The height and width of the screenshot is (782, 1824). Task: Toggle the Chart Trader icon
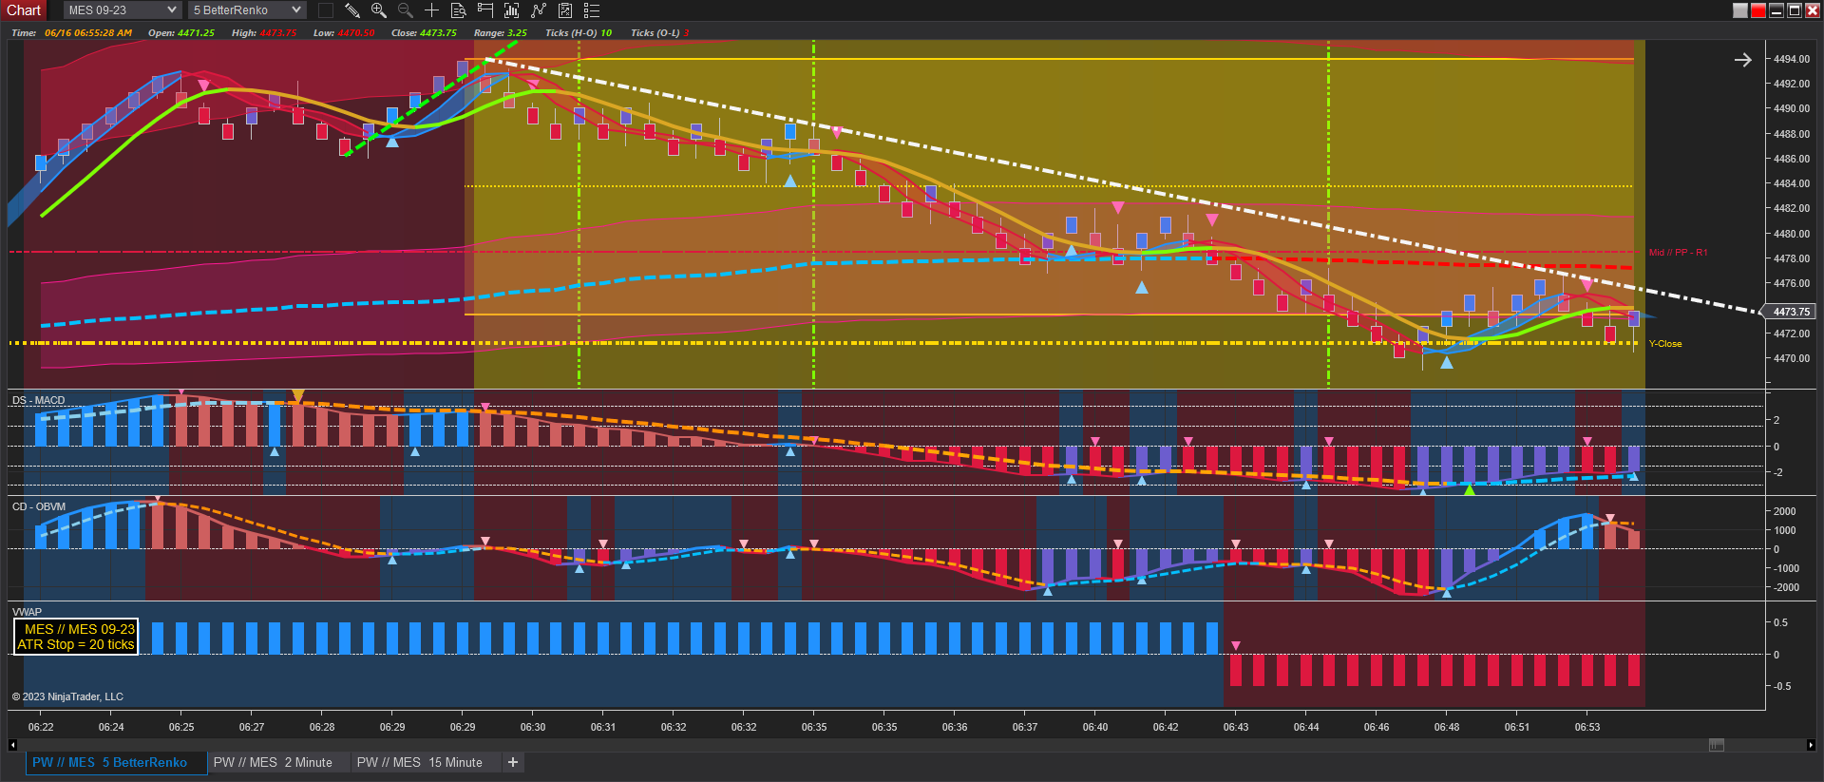coord(484,10)
